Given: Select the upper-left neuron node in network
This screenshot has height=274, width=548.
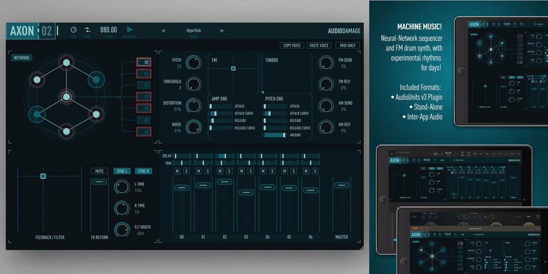Looking at the screenshot, I should coord(36,80).
